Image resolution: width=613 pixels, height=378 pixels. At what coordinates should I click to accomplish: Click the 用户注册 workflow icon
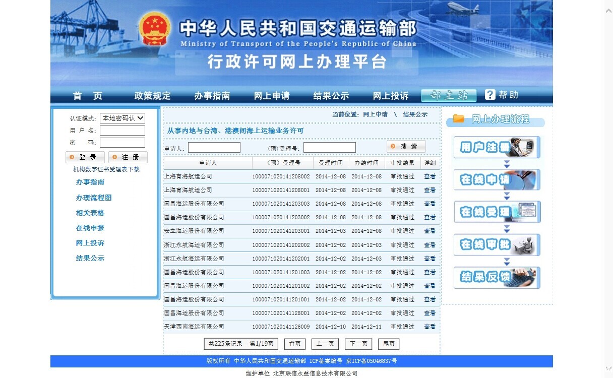tap(497, 147)
